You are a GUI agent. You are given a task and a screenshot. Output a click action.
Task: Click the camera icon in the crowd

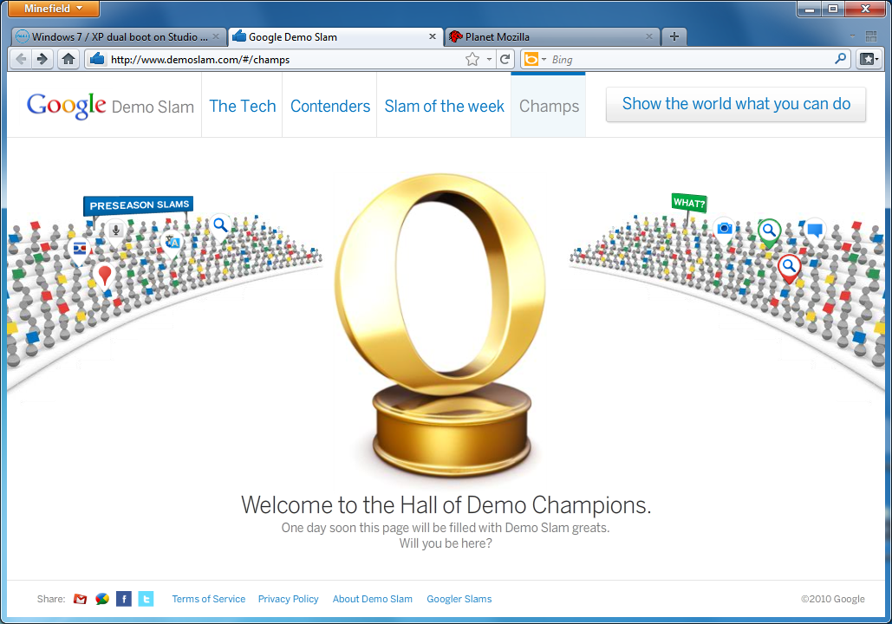click(x=724, y=228)
